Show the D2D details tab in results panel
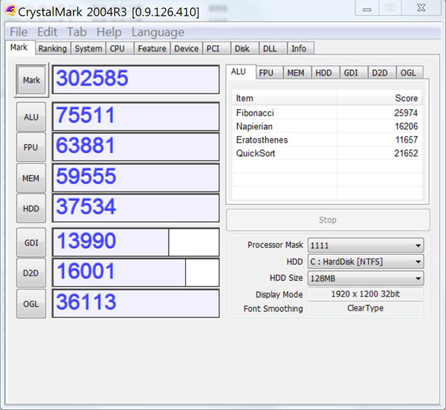Image resolution: width=446 pixels, height=410 pixels. click(382, 73)
